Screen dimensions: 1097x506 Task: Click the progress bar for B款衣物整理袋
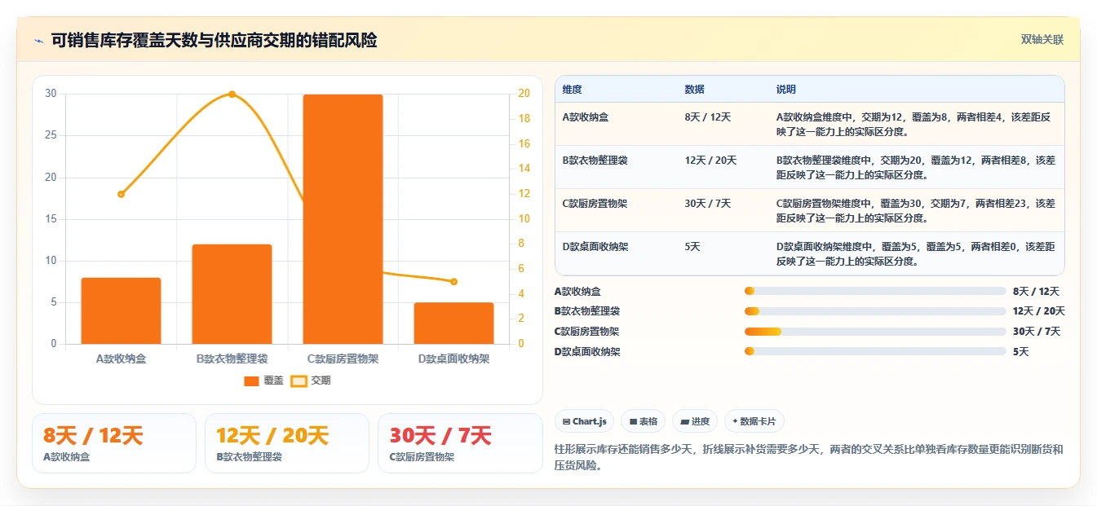coord(875,311)
